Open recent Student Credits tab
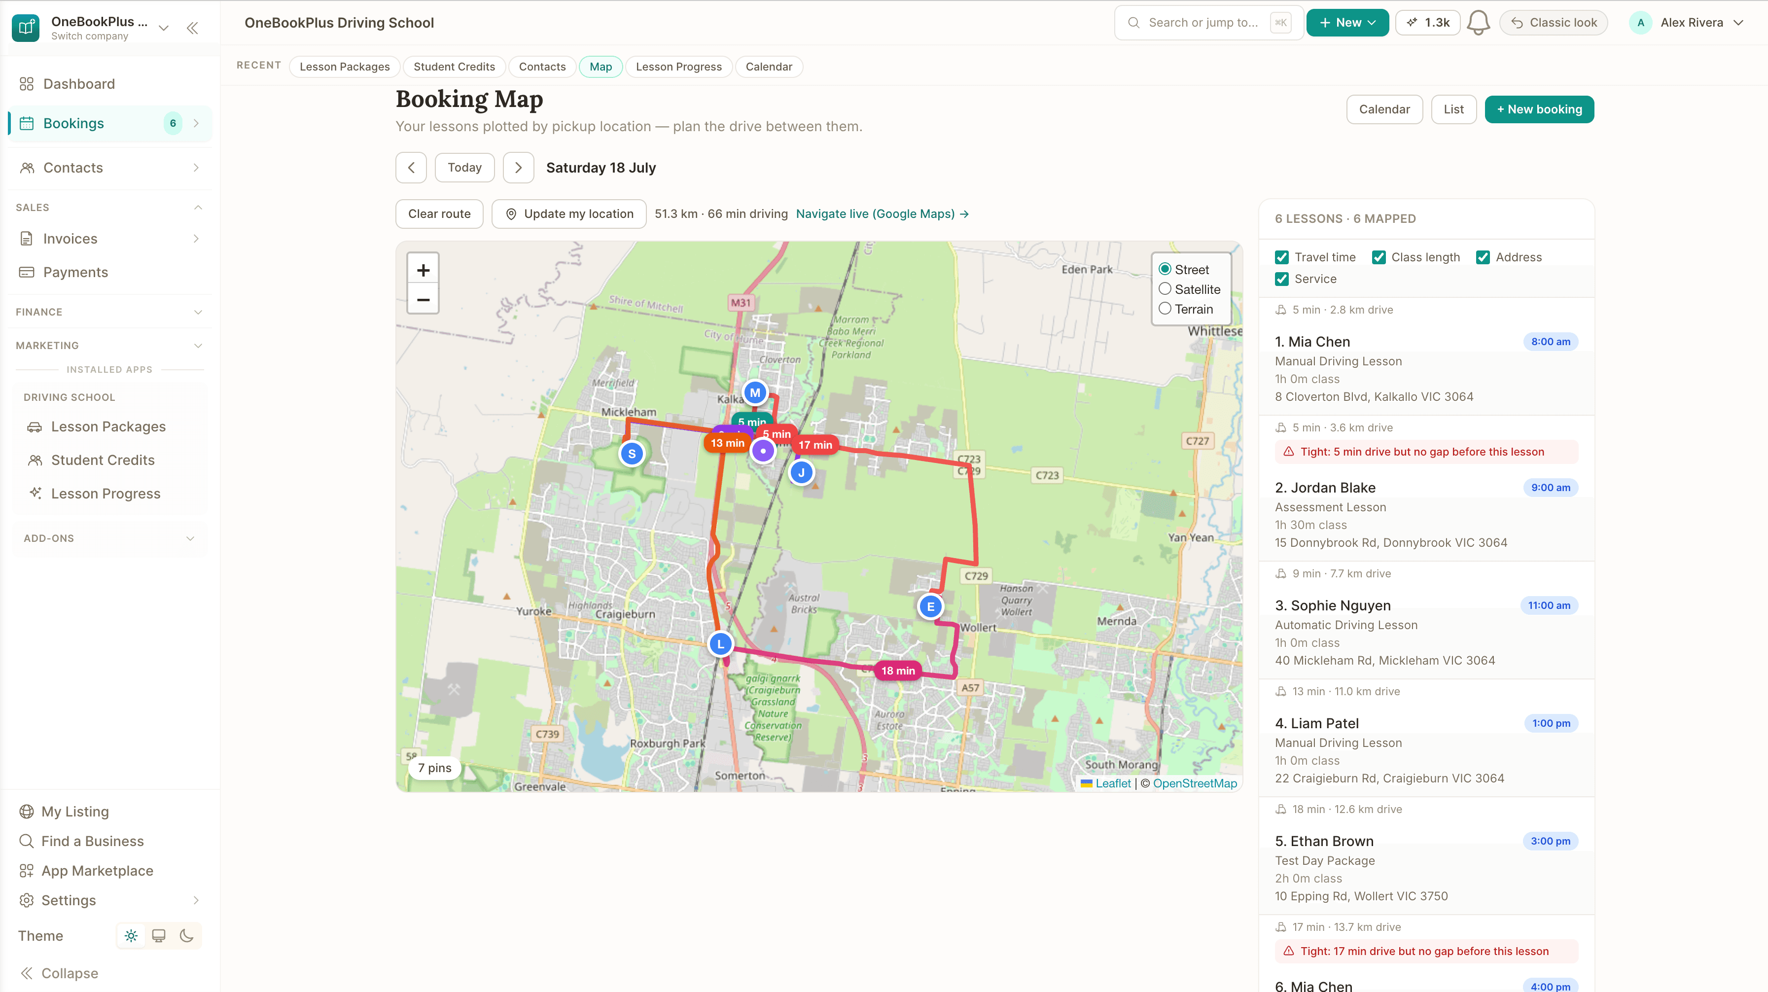Image resolution: width=1768 pixels, height=992 pixels. click(x=454, y=67)
